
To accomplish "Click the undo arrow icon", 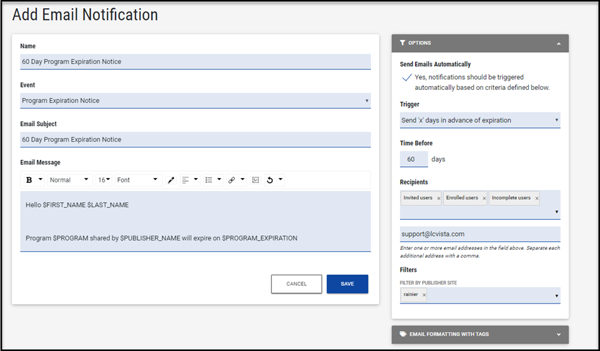I will point(270,180).
